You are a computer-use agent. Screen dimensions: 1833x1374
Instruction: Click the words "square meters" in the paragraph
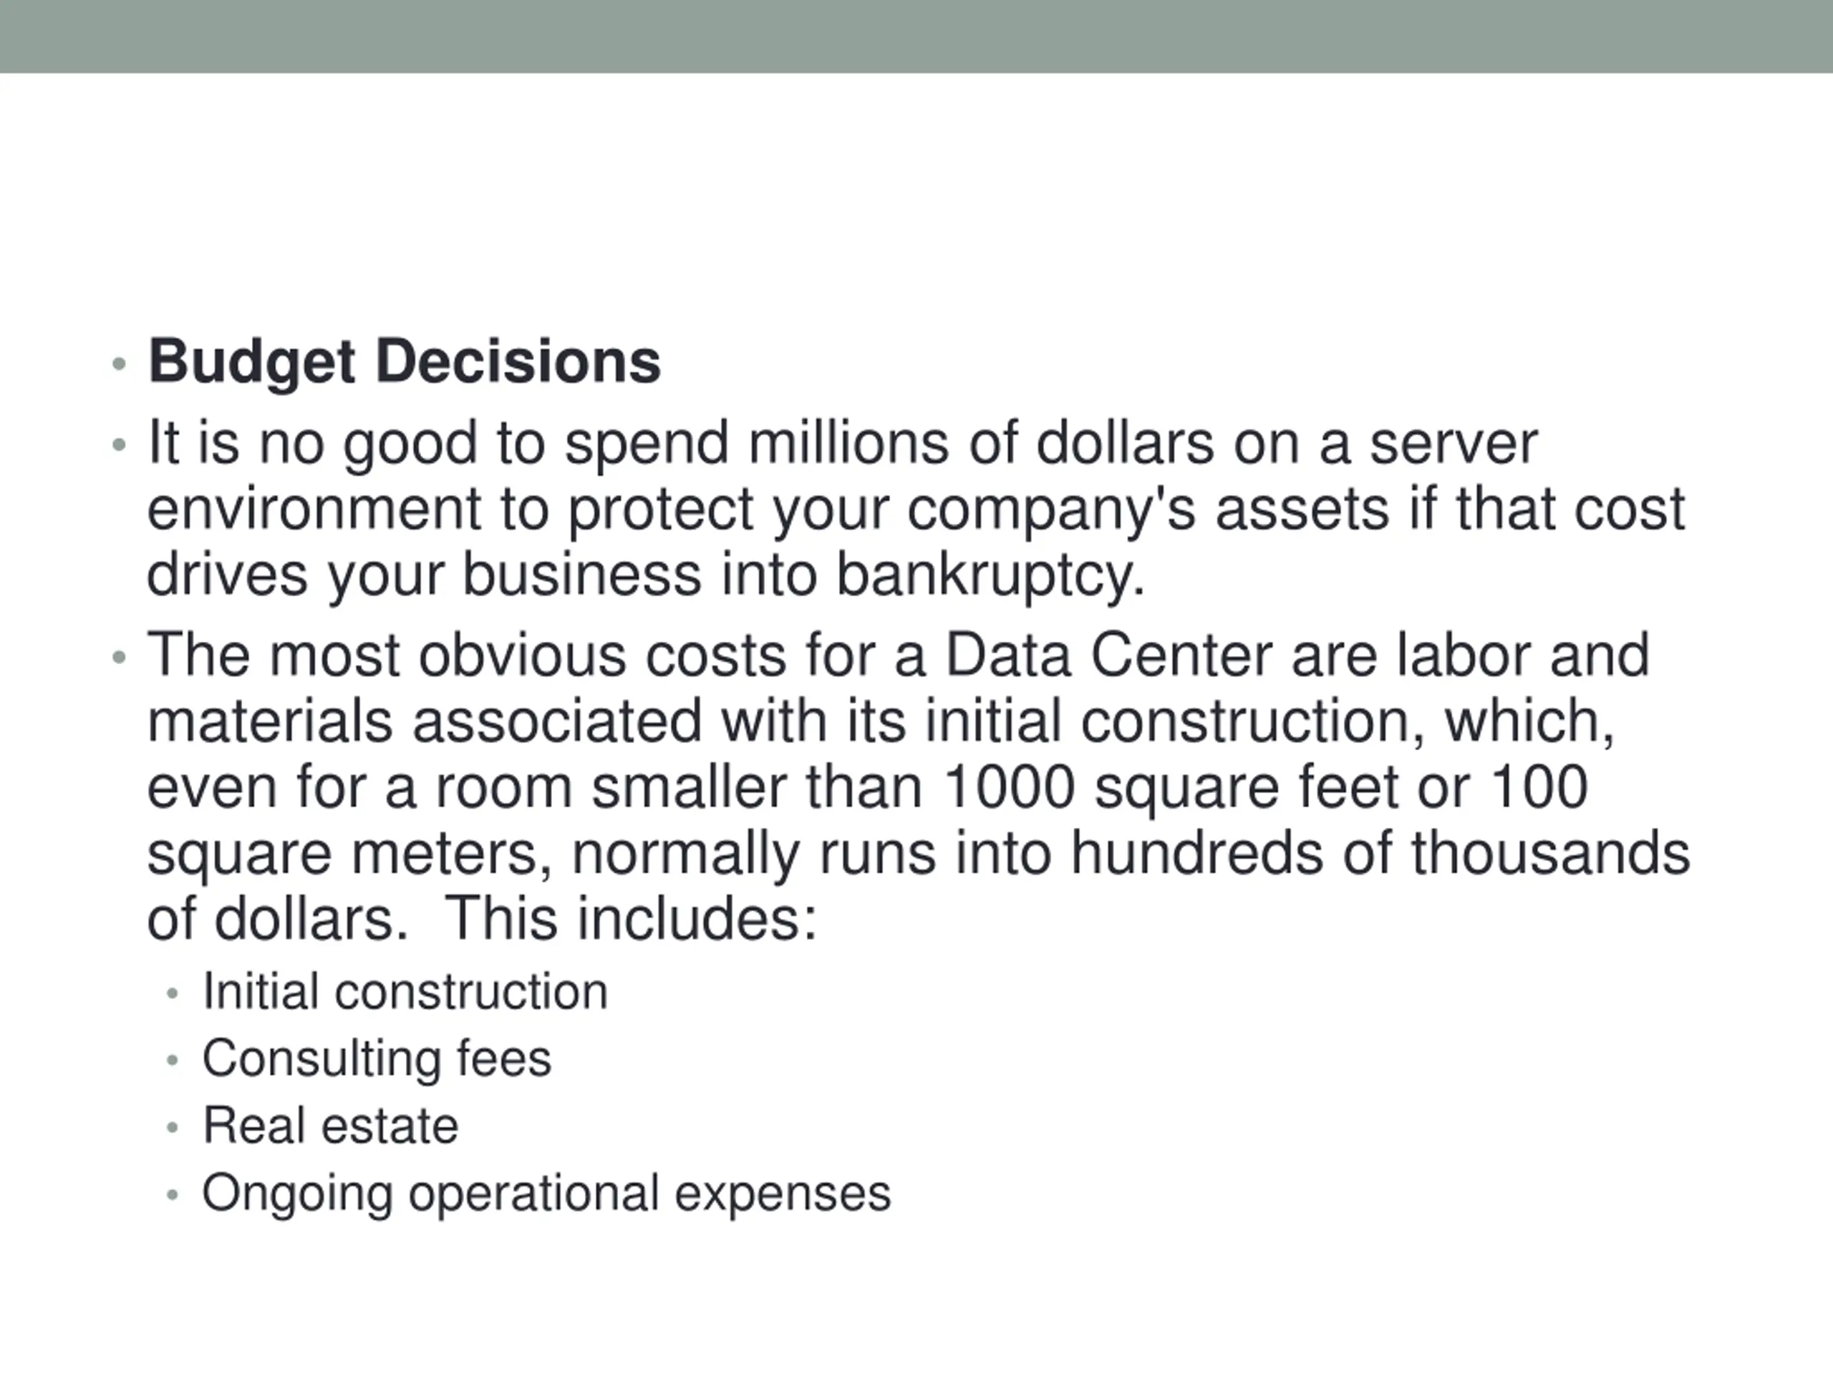349,853
